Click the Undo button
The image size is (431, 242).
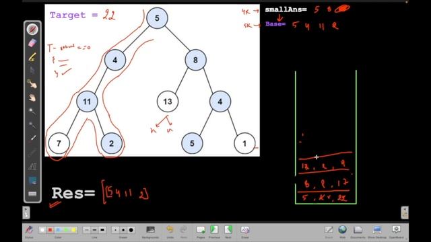(x=170, y=231)
